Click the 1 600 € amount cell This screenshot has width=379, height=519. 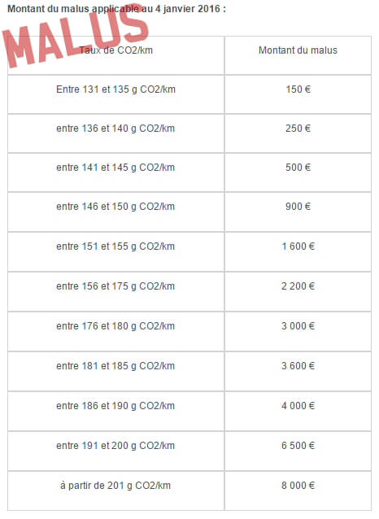click(x=298, y=251)
